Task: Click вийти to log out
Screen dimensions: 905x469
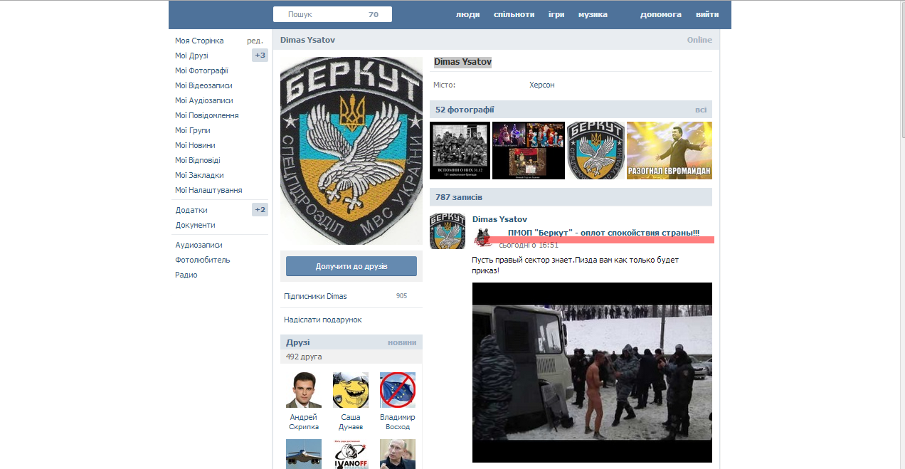Action: tap(707, 14)
